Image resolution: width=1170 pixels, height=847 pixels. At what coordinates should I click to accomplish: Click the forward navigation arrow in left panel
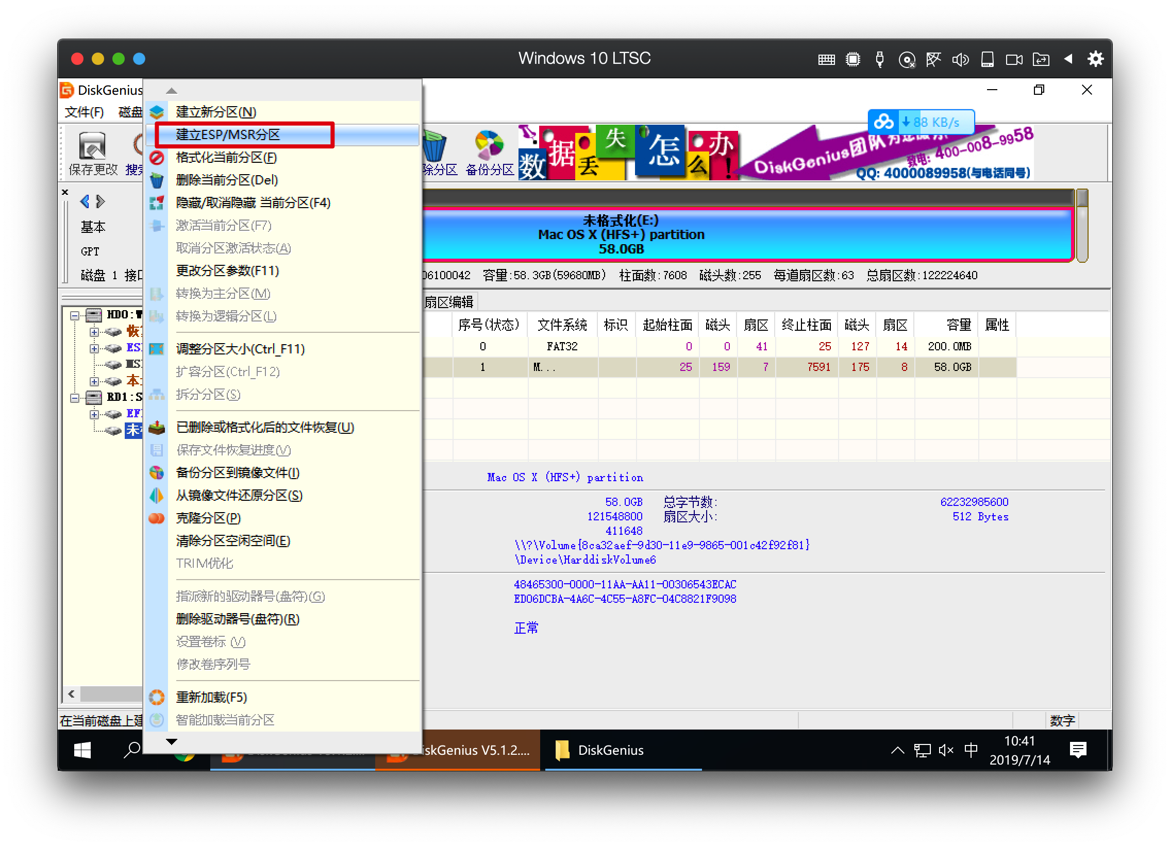[101, 201]
